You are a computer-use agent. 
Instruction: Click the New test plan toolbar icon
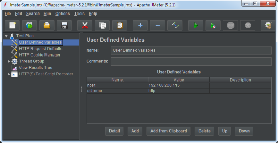(x=12, y=25)
